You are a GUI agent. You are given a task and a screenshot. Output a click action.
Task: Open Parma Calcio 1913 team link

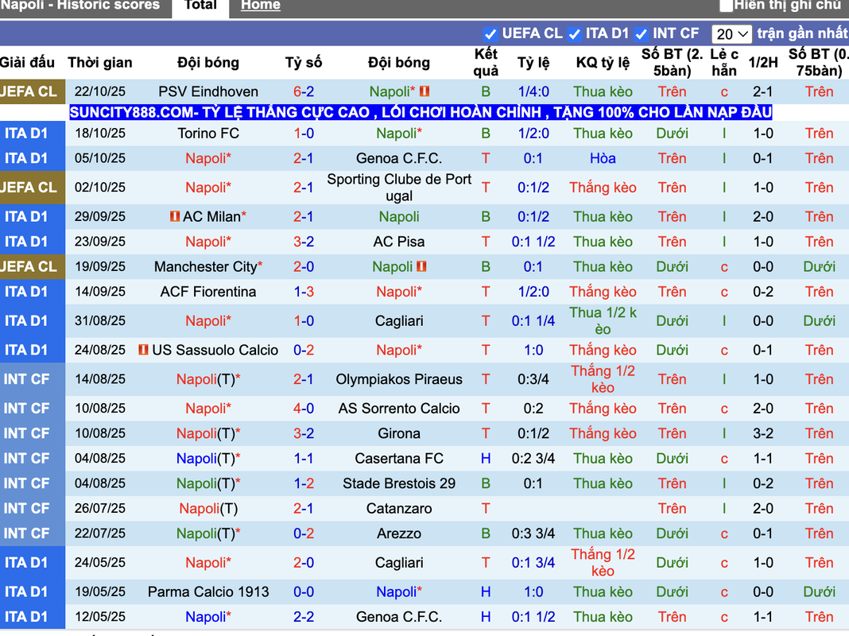pos(208,592)
